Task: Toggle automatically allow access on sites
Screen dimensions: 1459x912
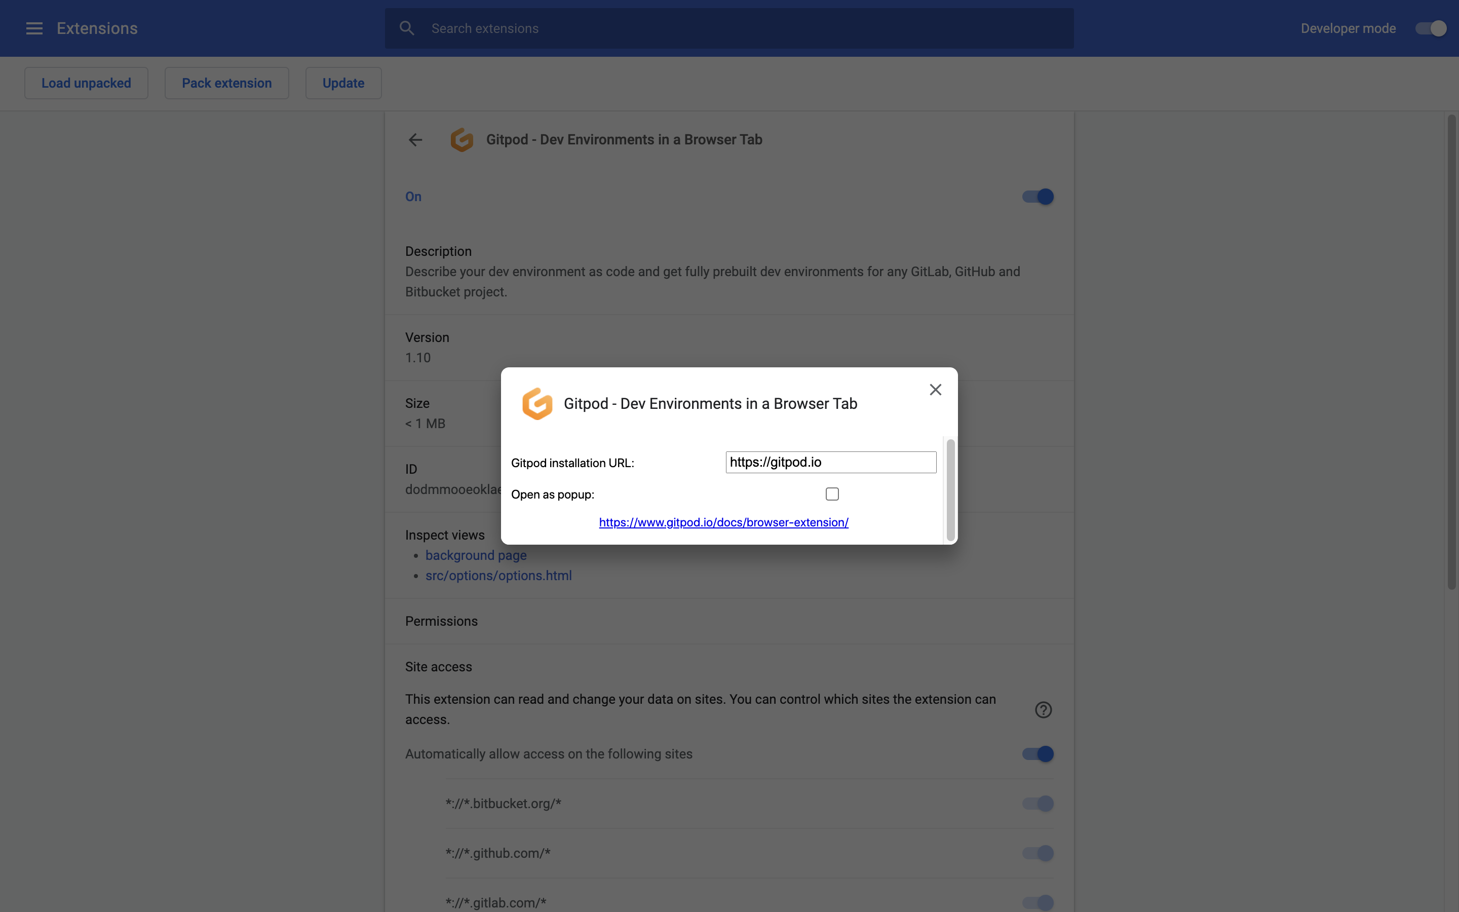Action: click(1038, 754)
